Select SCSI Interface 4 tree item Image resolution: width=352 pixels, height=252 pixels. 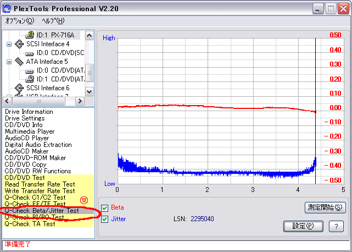click(x=48, y=44)
